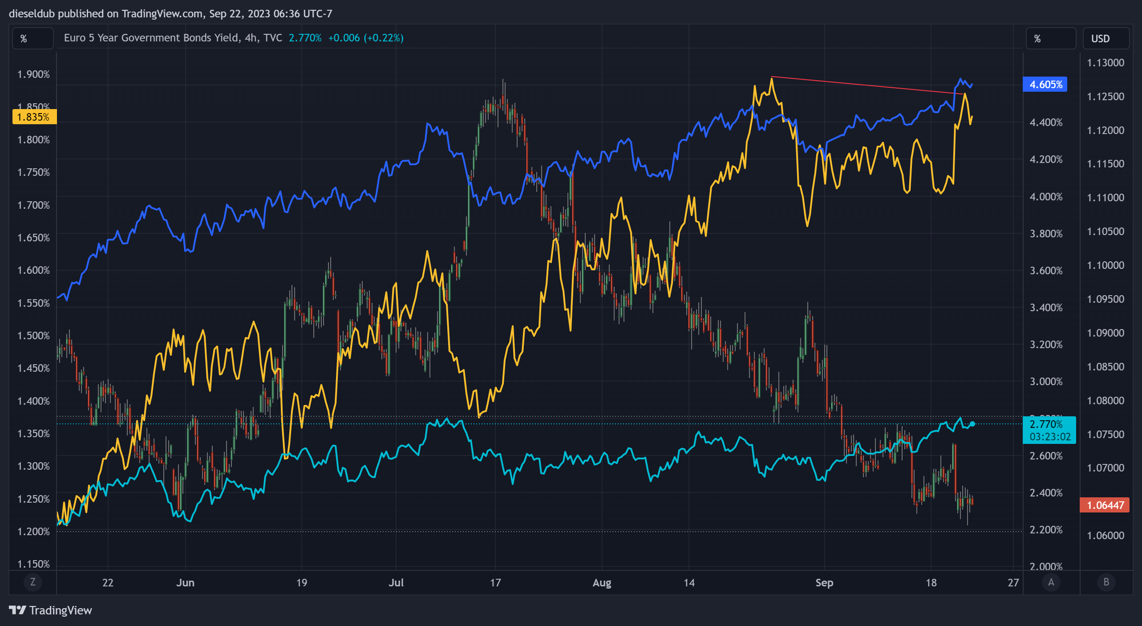Viewport: 1142px width, 626px height.
Task: Click the 1.06000 level on USD axis
Action: click(x=1106, y=536)
